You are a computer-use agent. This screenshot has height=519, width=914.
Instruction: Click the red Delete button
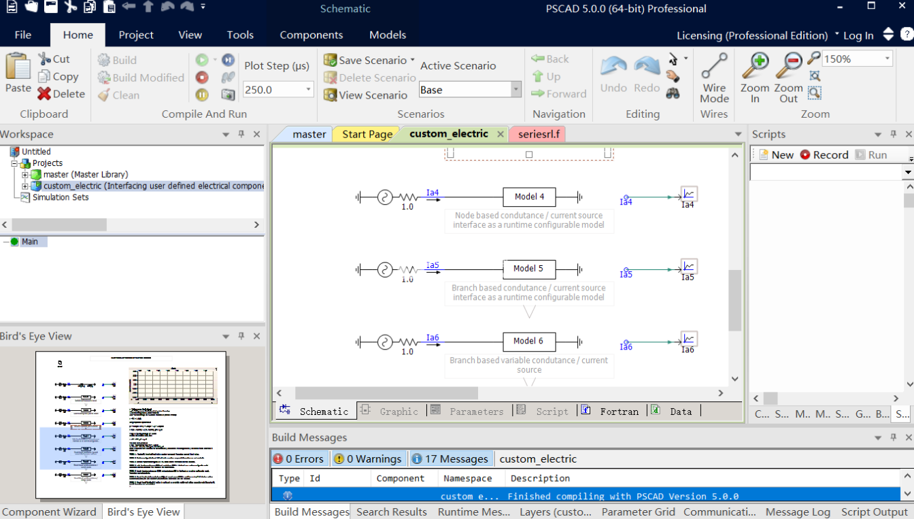(61, 94)
